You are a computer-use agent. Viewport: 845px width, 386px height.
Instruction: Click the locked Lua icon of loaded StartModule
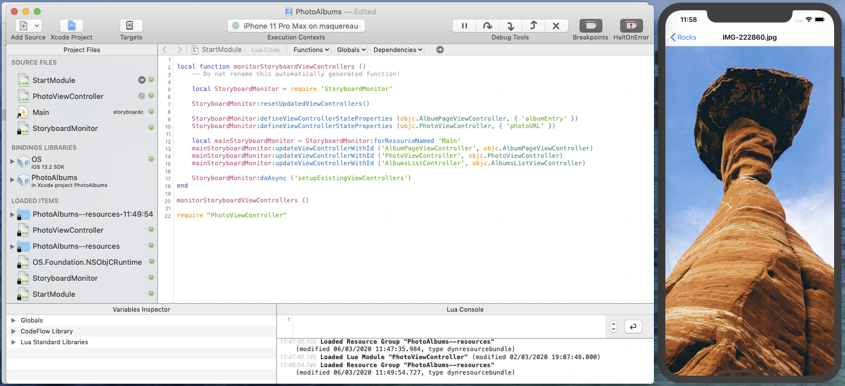click(23, 295)
